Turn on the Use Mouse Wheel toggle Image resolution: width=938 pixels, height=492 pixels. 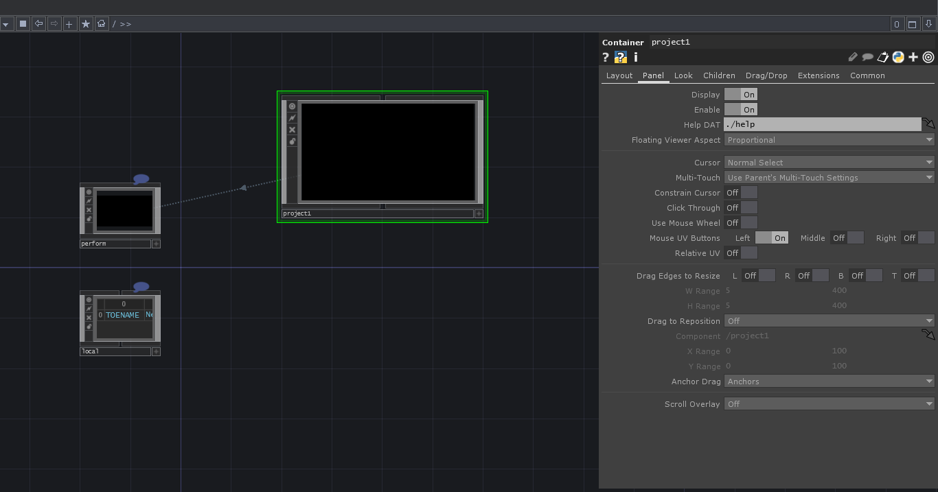click(740, 223)
